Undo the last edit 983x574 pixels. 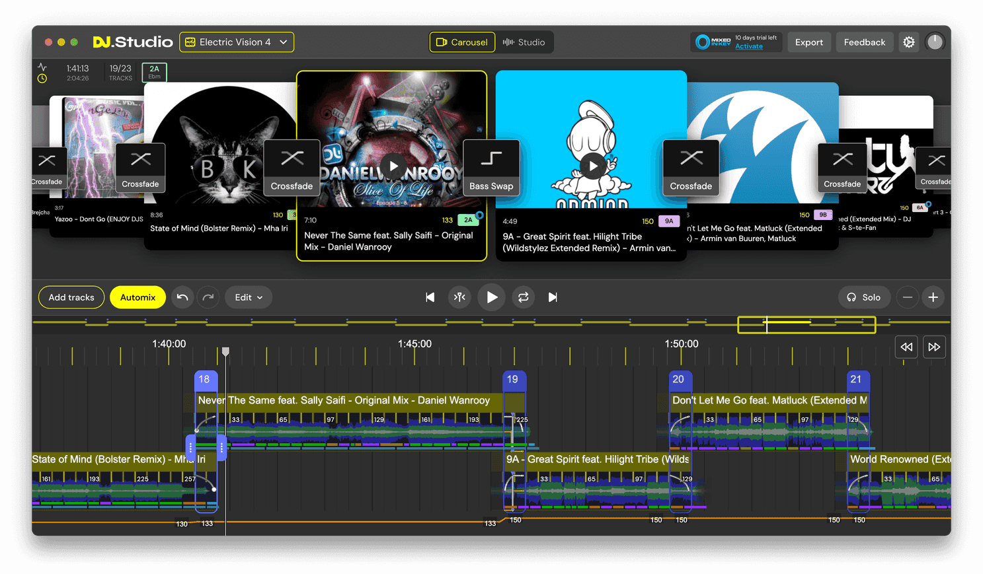click(182, 297)
